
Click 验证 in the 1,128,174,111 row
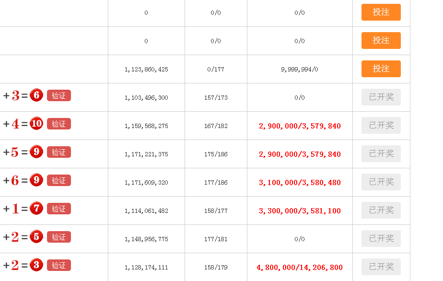(x=59, y=265)
